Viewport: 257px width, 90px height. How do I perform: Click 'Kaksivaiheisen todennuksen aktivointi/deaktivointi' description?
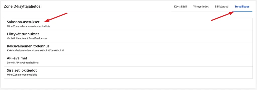pyautogui.click(x=35, y=50)
